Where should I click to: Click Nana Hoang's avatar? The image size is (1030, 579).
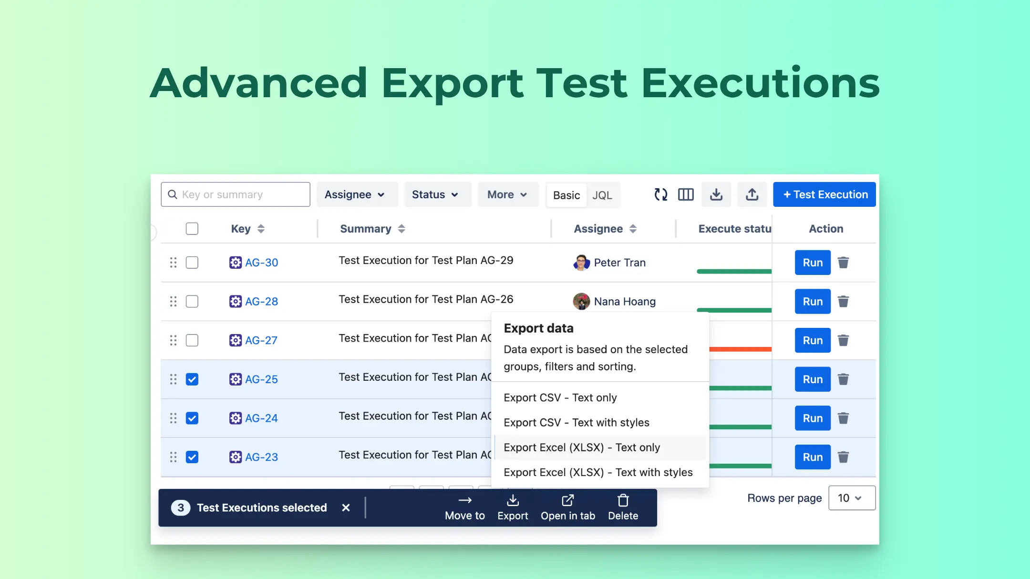click(x=581, y=301)
